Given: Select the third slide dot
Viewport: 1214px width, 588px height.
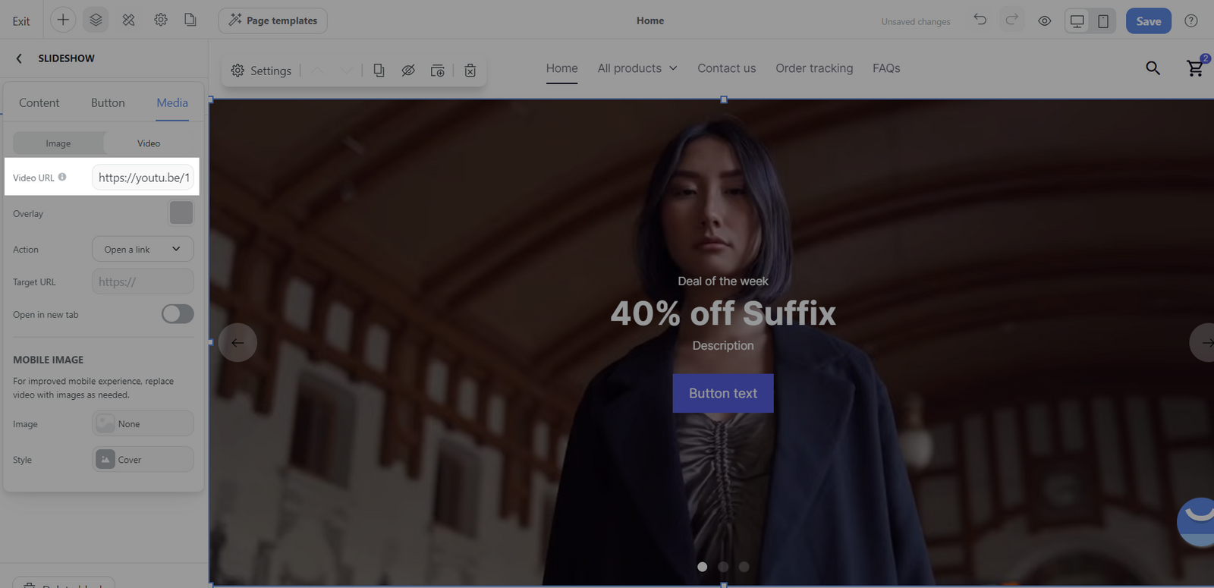Looking at the screenshot, I should pyautogui.click(x=744, y=567).
